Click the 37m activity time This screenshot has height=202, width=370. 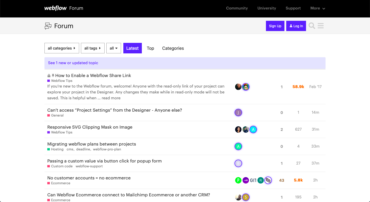(316, 163)
